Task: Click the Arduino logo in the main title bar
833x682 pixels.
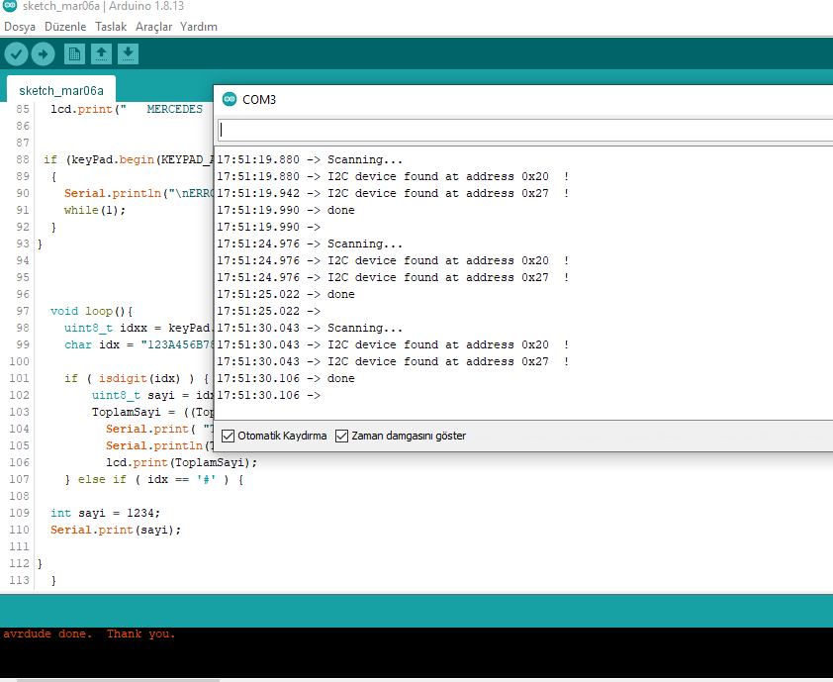Action: point(10,7)
